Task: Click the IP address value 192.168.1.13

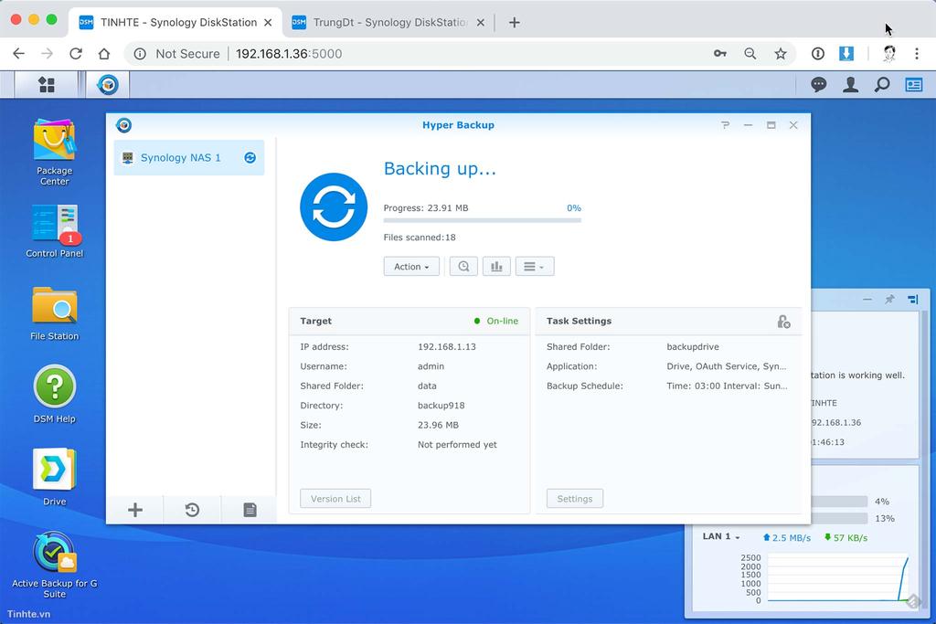Action: [446, 346]
